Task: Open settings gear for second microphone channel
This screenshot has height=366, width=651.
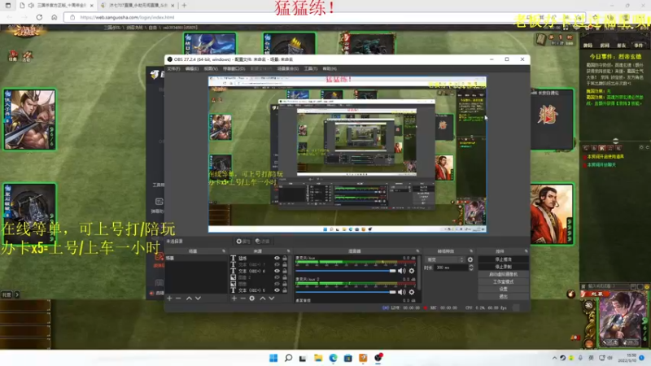Action: pyautogui.click(x=412, y=292)
